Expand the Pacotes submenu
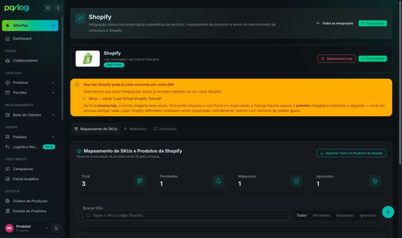The width and height of the screenshot is (402, 238). [53, 93]
